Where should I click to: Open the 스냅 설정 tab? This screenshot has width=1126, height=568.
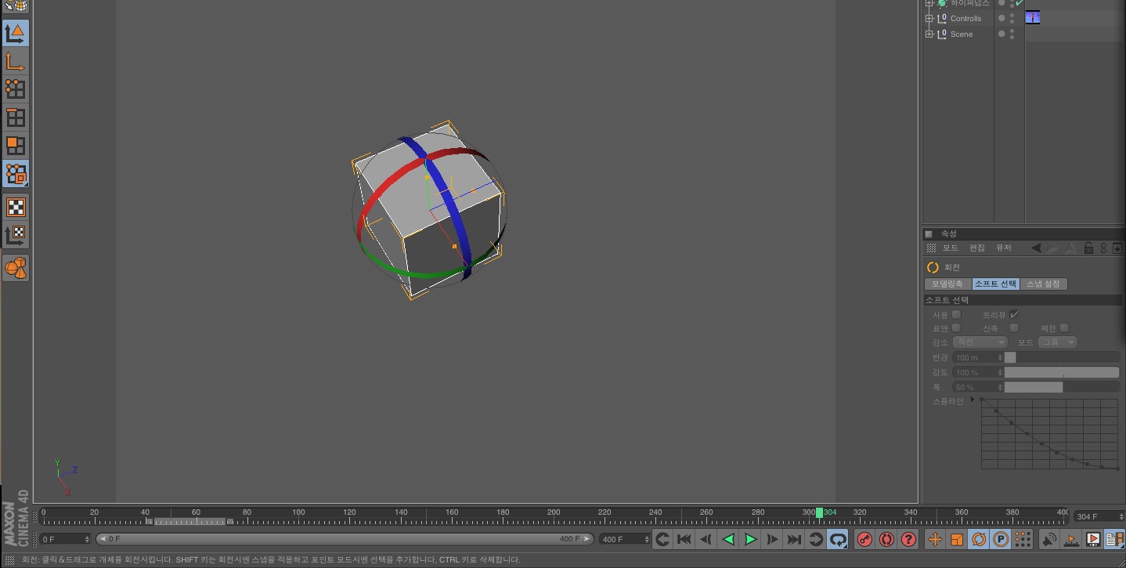tap(1043, 284)
